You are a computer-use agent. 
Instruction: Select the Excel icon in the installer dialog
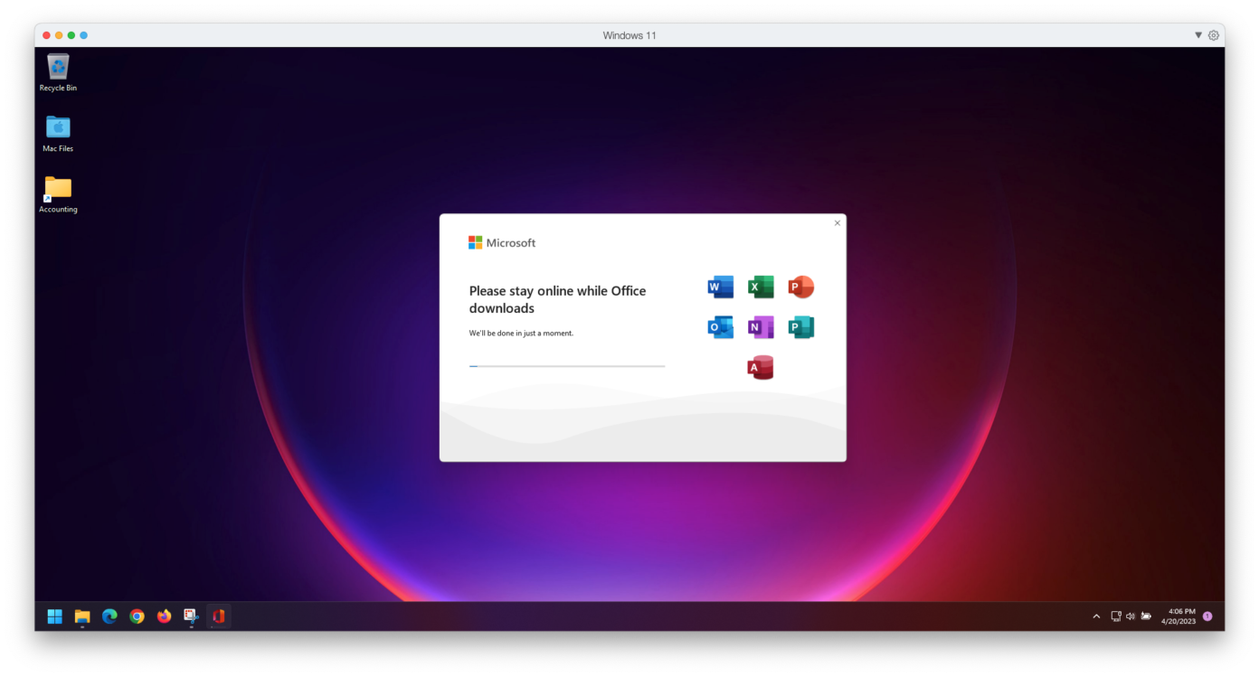[x=761, y=286]
